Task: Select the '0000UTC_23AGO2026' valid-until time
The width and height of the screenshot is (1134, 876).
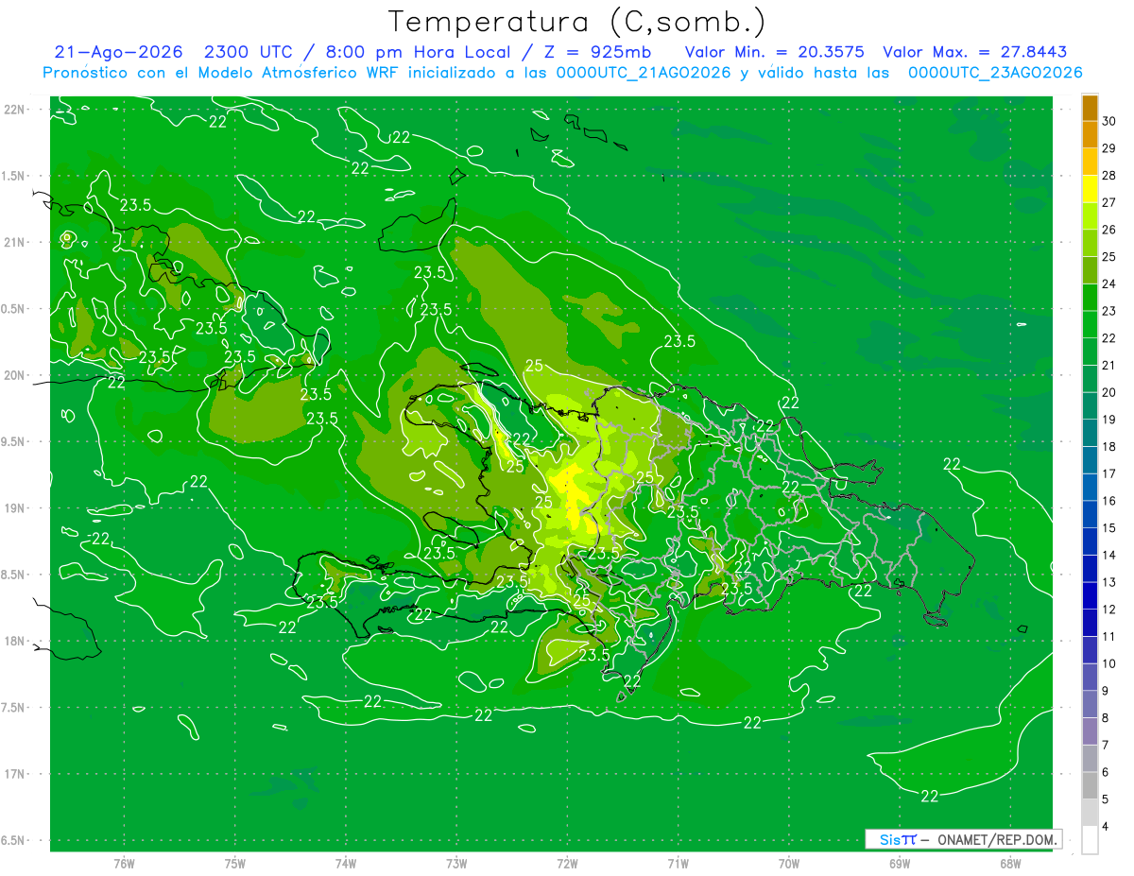Action: point(995,73)
